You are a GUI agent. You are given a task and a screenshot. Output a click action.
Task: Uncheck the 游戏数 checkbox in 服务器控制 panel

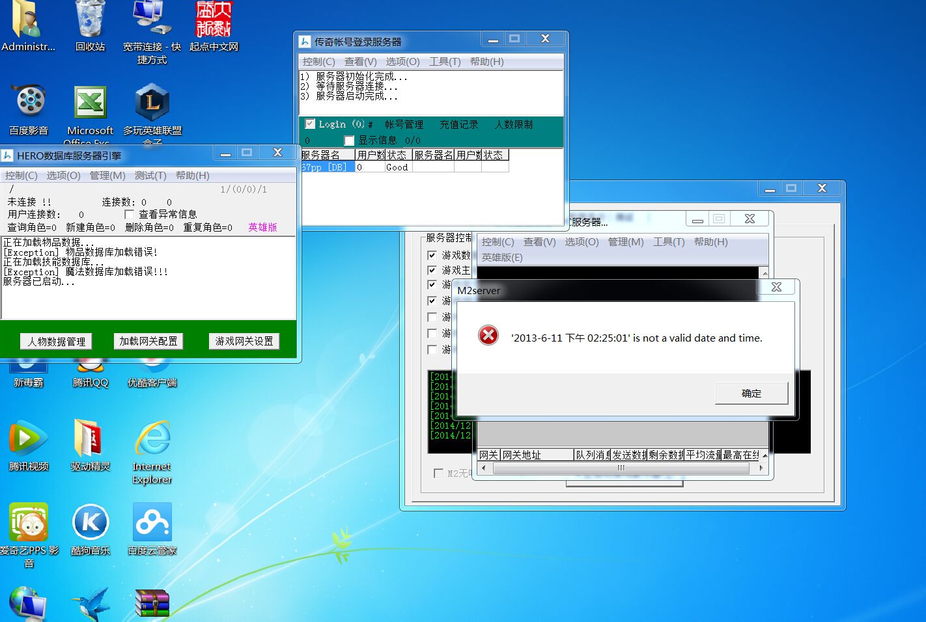coord(432,255)
